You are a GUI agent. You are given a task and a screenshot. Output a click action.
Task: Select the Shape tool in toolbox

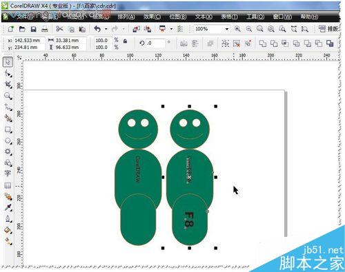[x=8, y=74]
